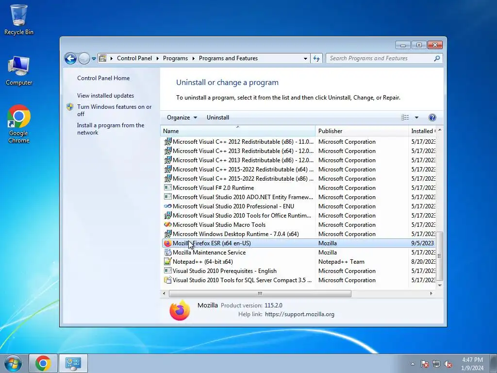Select Visual C++ 2015-2022 Redistributable (x86) row
Viewport: 497px width, 373px height.
[x=299, y=179]
